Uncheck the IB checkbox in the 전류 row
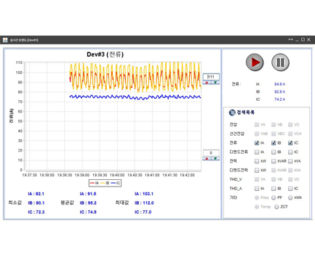This screenshot has height=262, width=315. (274, 143)
